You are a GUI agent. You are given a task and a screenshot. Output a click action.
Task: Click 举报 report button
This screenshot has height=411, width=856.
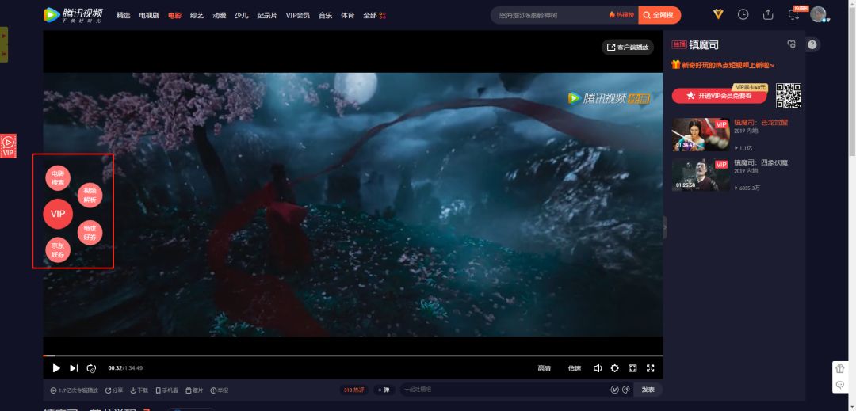(220, 390)
